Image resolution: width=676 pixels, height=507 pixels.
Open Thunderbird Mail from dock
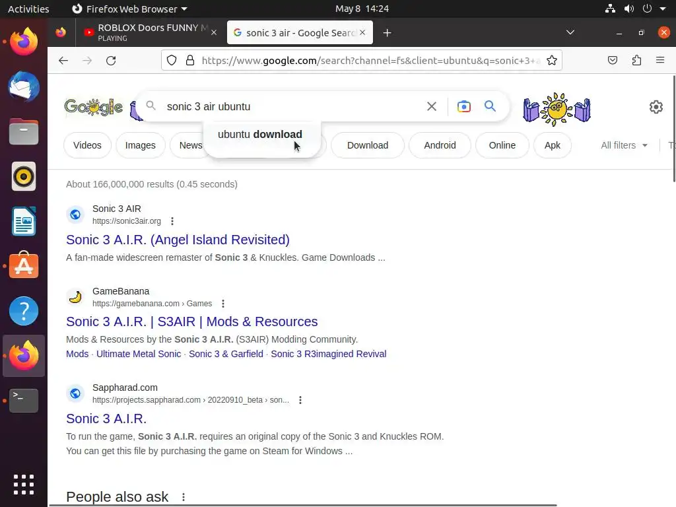point(24,86)
